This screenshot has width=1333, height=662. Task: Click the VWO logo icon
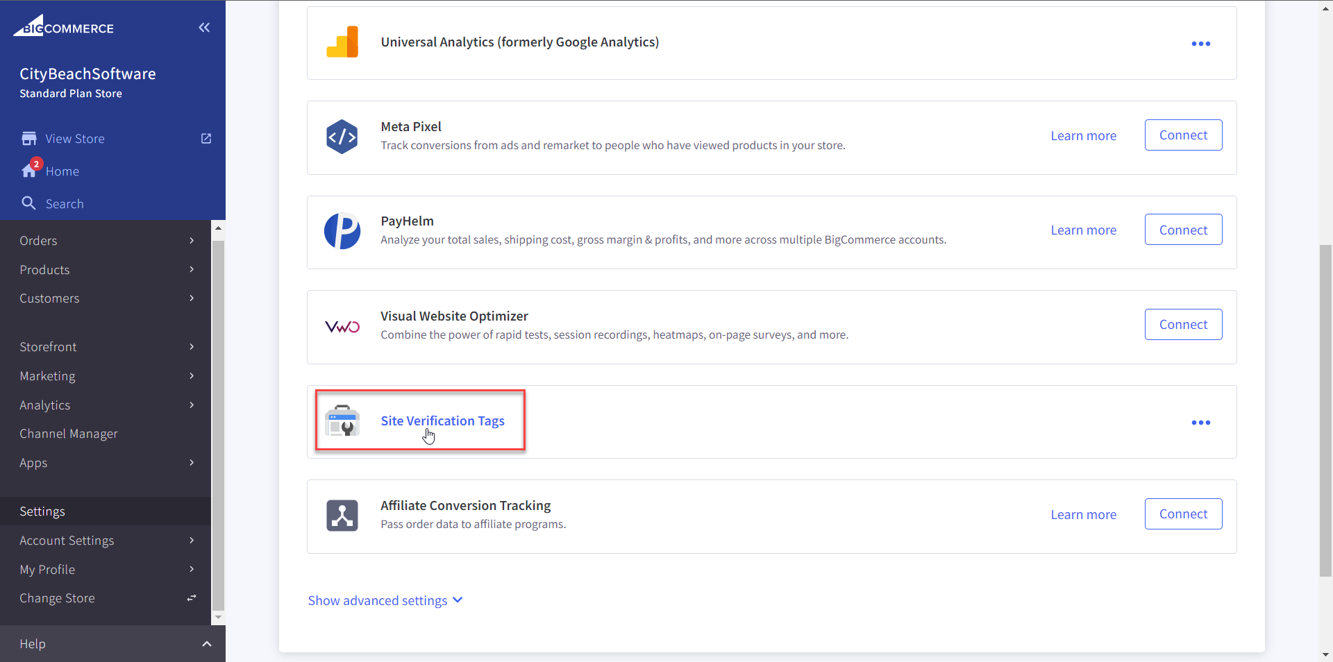pyautogui.click(x=342, y=327)
